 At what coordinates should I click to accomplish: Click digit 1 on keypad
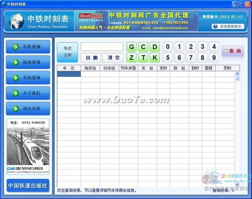tap(179, 47)
